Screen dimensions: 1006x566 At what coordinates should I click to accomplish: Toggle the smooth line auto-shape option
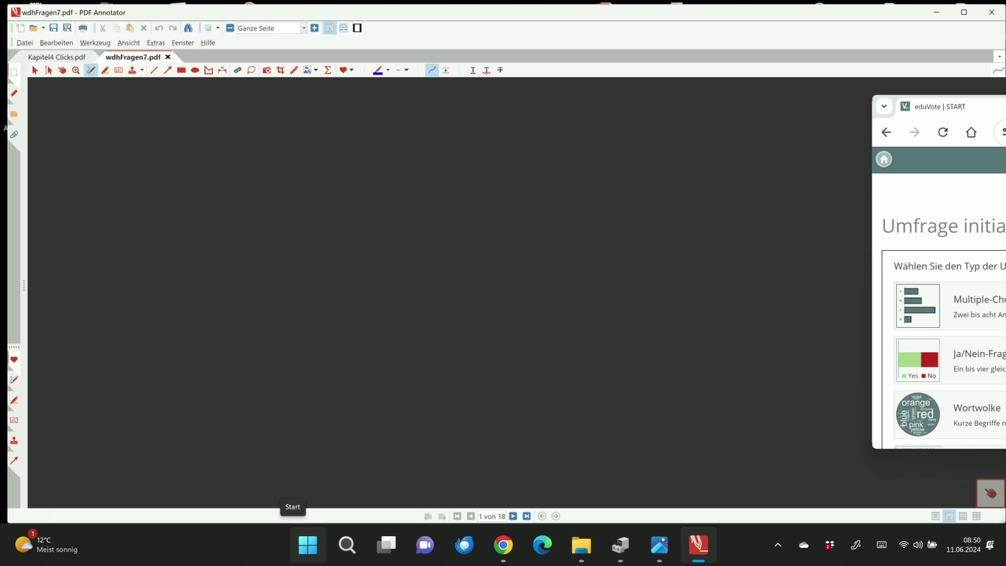(x=431, y=70)
